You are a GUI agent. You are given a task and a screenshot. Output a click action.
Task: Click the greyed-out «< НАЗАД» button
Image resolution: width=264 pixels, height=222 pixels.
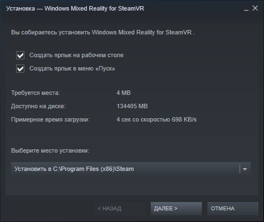[x=120, y=209]
